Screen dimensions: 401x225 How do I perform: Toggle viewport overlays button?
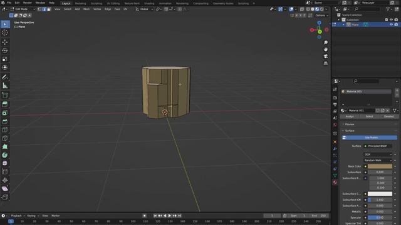coord(291,9)
